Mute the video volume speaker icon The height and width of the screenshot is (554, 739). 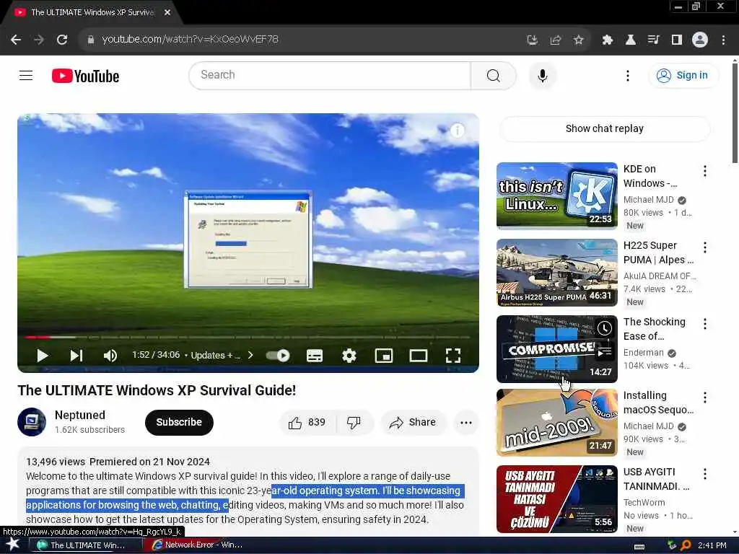(x=110, y=355)
